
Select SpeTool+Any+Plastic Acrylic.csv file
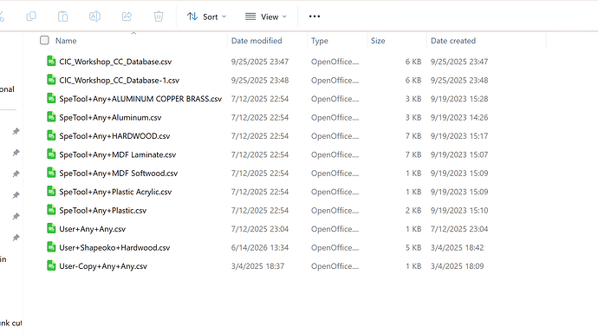tap(115, 192)
